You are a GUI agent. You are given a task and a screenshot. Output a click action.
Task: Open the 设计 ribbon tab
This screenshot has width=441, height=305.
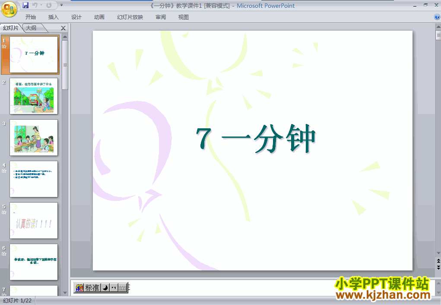click(x=76, y=17)
